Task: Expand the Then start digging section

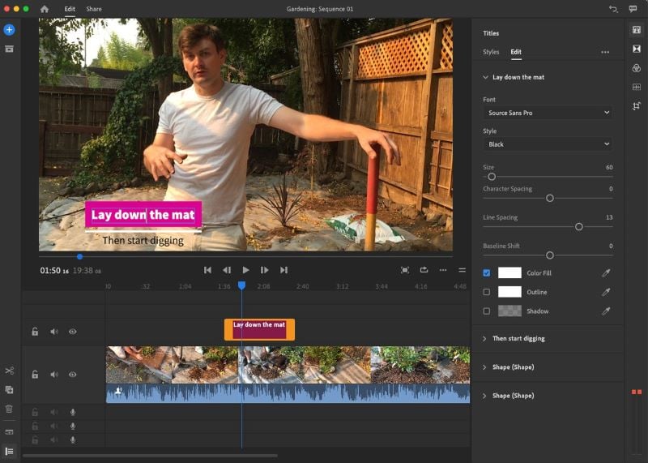Action: 484,338
